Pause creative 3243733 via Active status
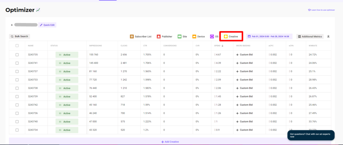This screenshot has height=145, width=343. point(67,80)
